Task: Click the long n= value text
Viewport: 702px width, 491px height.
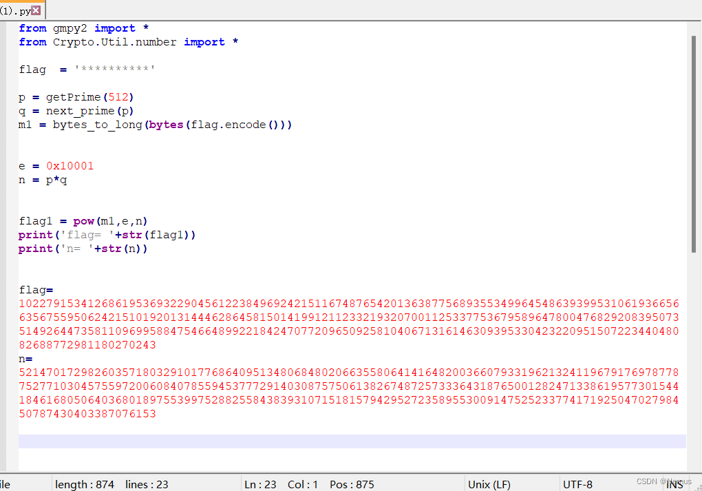Action: tap(344, 386)
